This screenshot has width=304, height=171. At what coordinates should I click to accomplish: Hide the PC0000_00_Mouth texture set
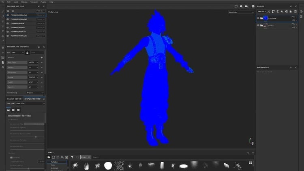[8, 36]
